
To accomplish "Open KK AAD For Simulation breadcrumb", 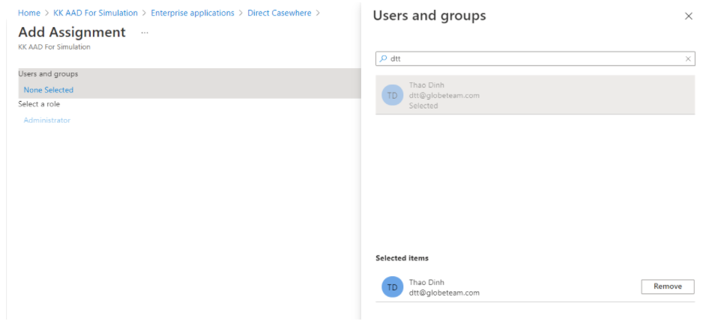I will coord(95,13).
